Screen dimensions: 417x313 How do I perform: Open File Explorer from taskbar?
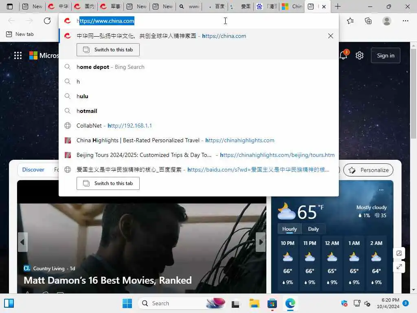click(x=254, y=303)
